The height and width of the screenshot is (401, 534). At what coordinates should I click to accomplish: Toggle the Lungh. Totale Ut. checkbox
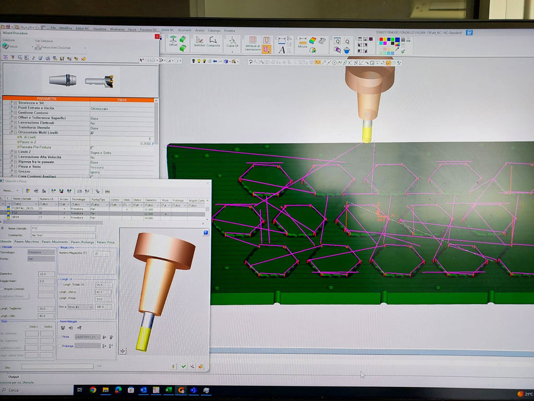click(60, 285)
